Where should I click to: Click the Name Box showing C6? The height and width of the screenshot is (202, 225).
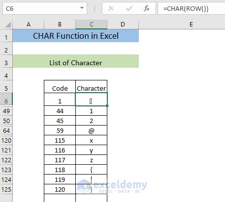click(45, 8)
